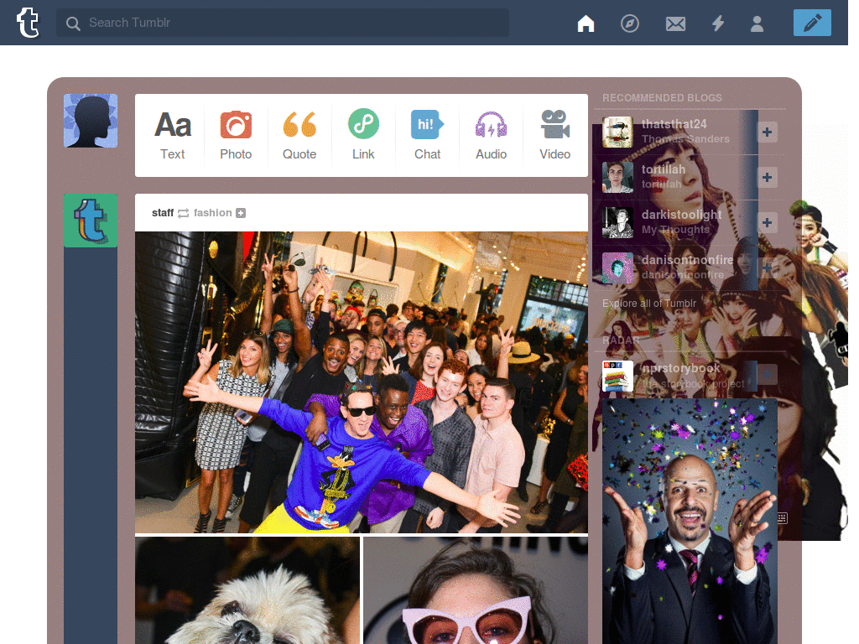Follow fashion with the plus icon

point(241,213)
